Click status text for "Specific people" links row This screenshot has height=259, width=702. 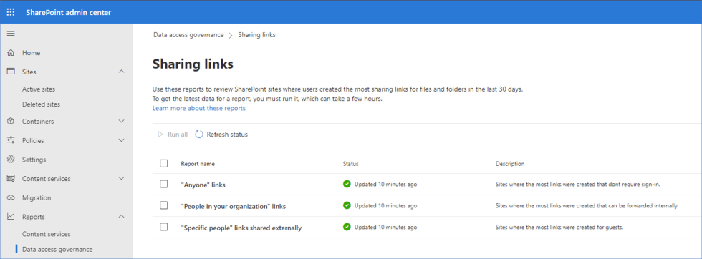(x=385, y=228)
